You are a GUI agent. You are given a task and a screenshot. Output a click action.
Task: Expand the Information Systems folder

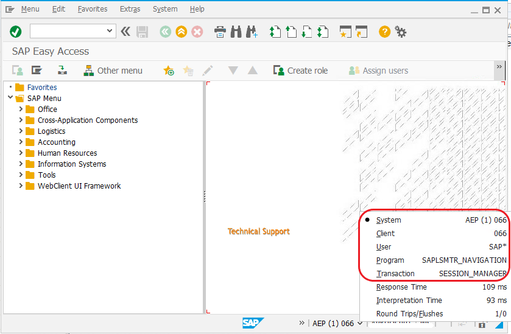coord(21,164)
